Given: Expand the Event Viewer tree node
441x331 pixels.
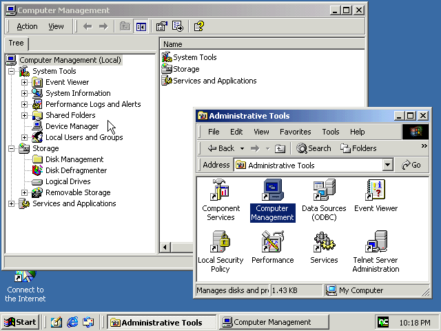Looking at the screenshot, I should pos(25,82).
